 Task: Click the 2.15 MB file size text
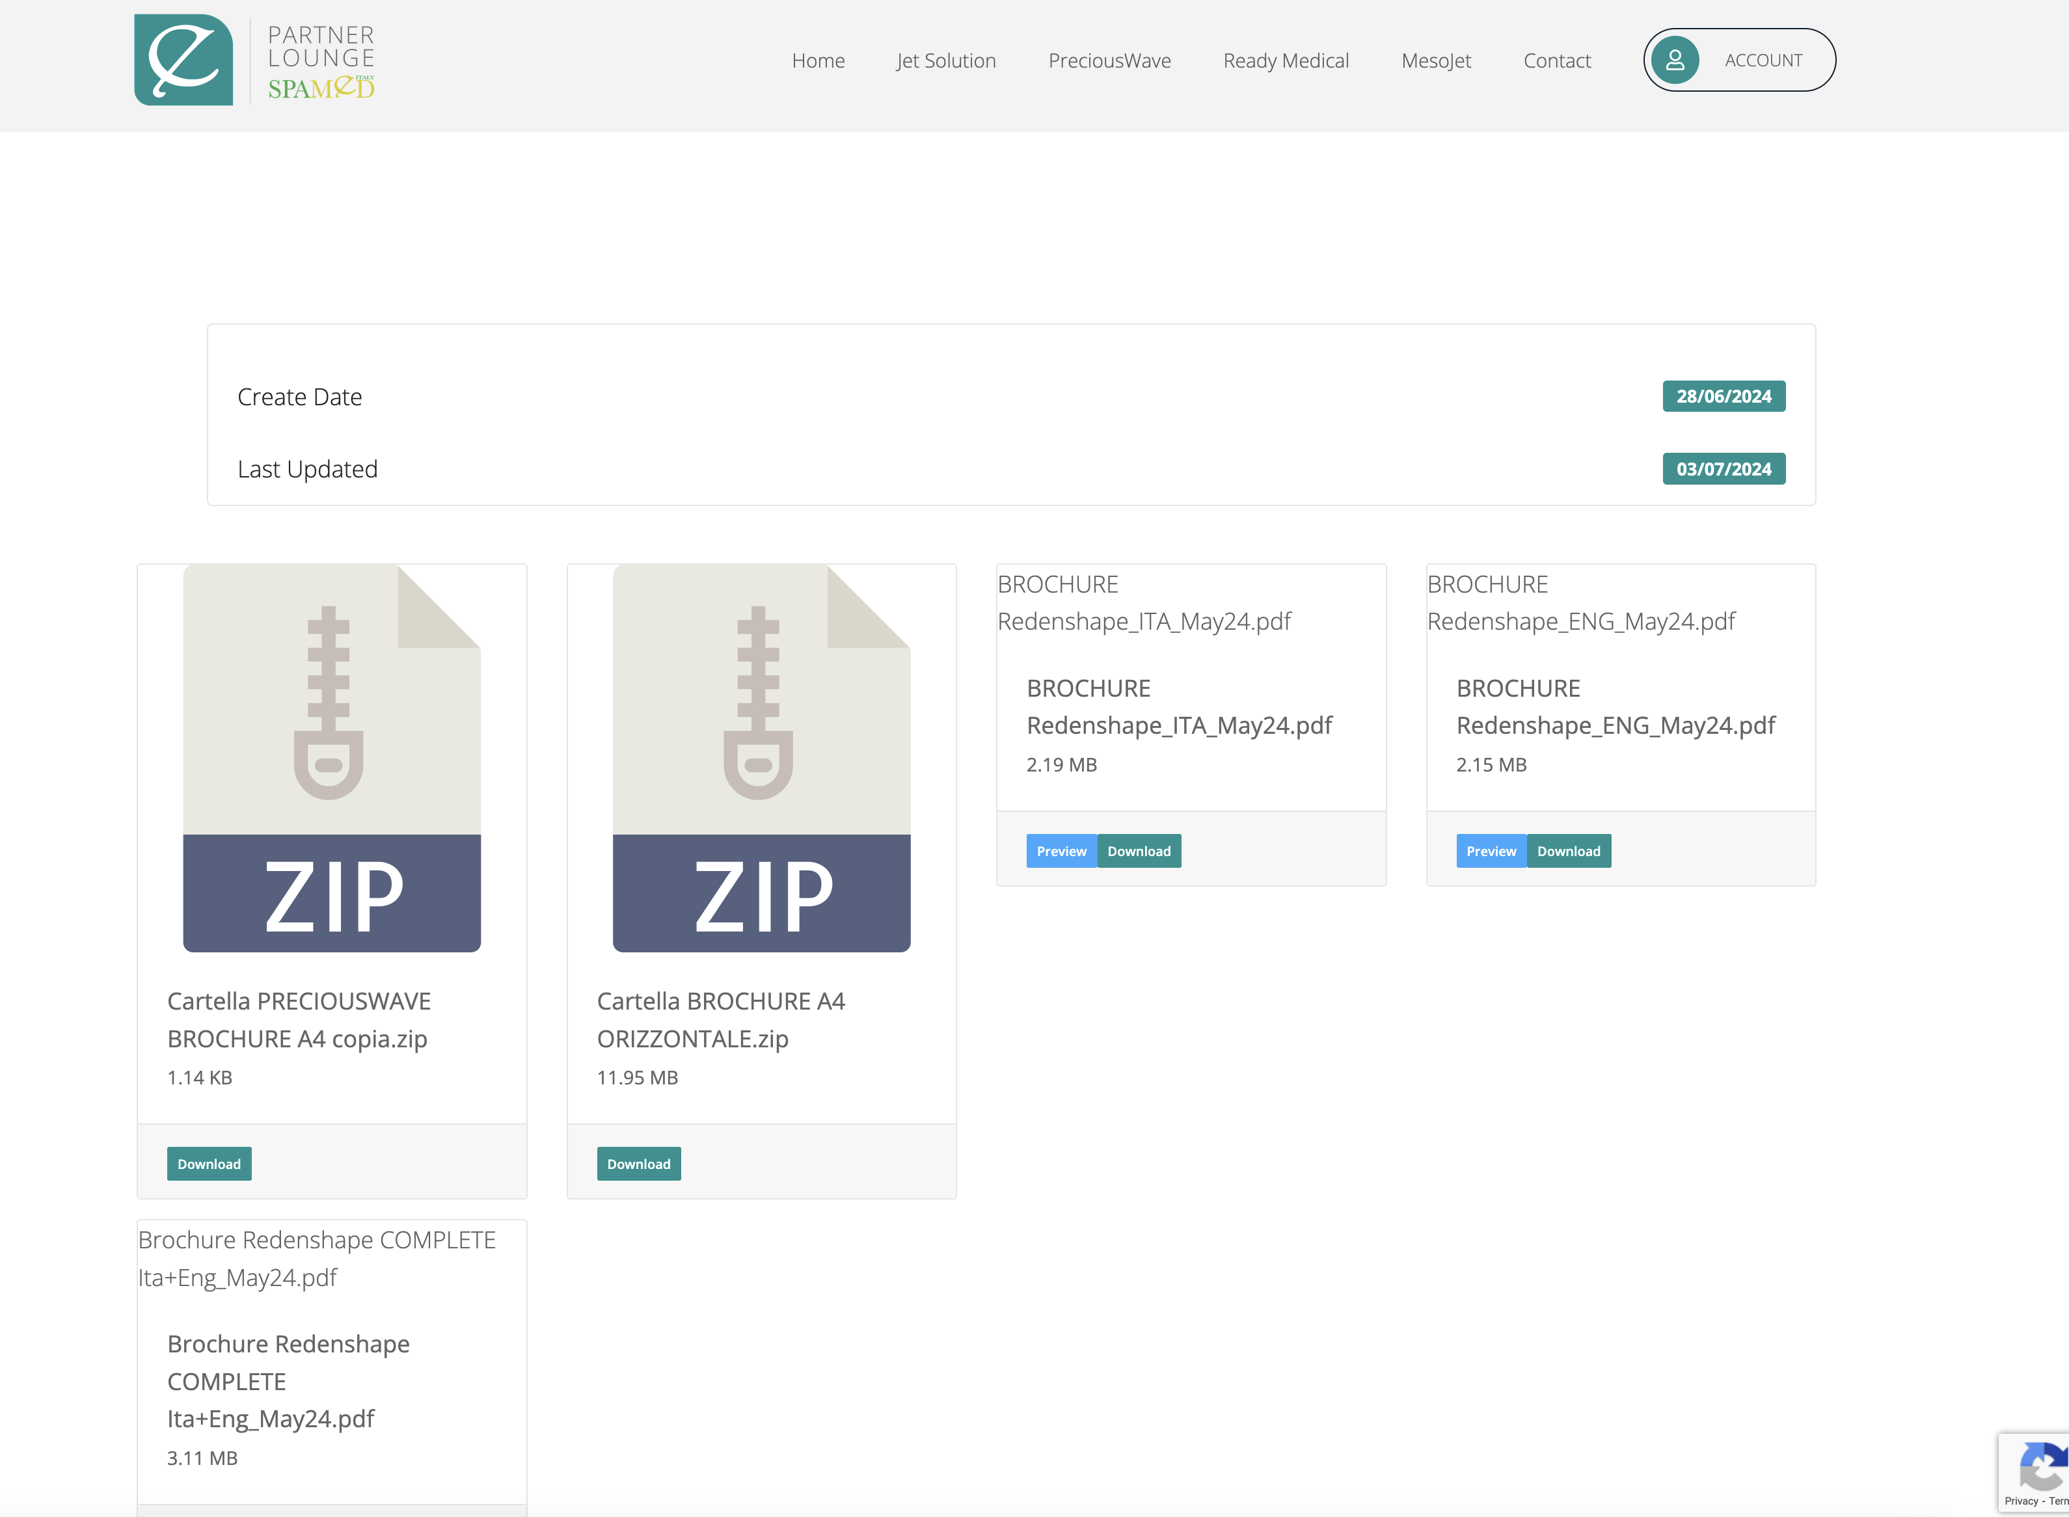(x=1491, y=765)
